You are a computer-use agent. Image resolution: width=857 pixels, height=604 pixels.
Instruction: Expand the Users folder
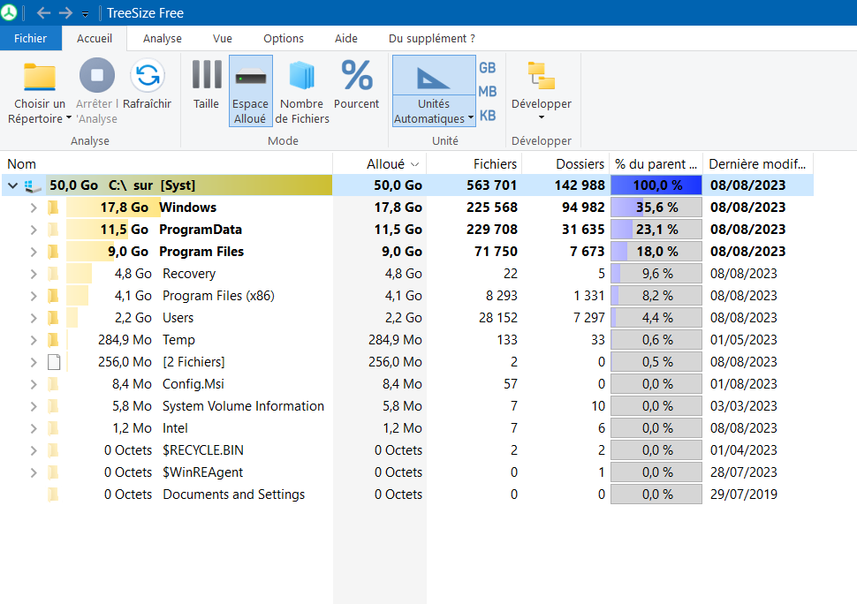tap(34, 318)
